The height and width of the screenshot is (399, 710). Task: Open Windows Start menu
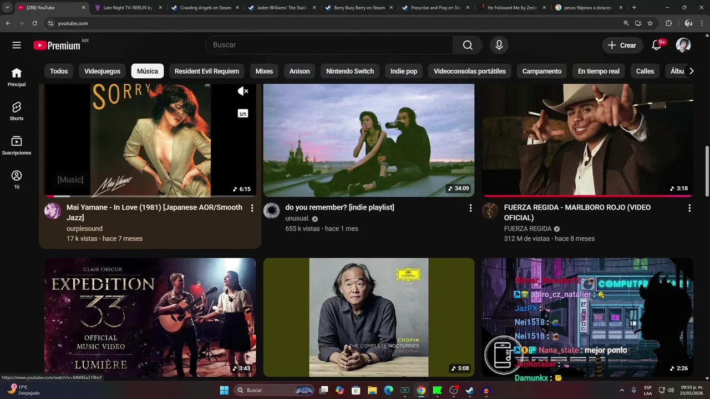(224, 390)
